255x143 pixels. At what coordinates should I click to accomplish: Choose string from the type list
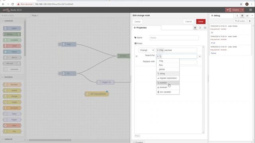tap(168, 73)
